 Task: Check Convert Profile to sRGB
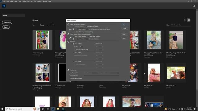coord(75,50)
